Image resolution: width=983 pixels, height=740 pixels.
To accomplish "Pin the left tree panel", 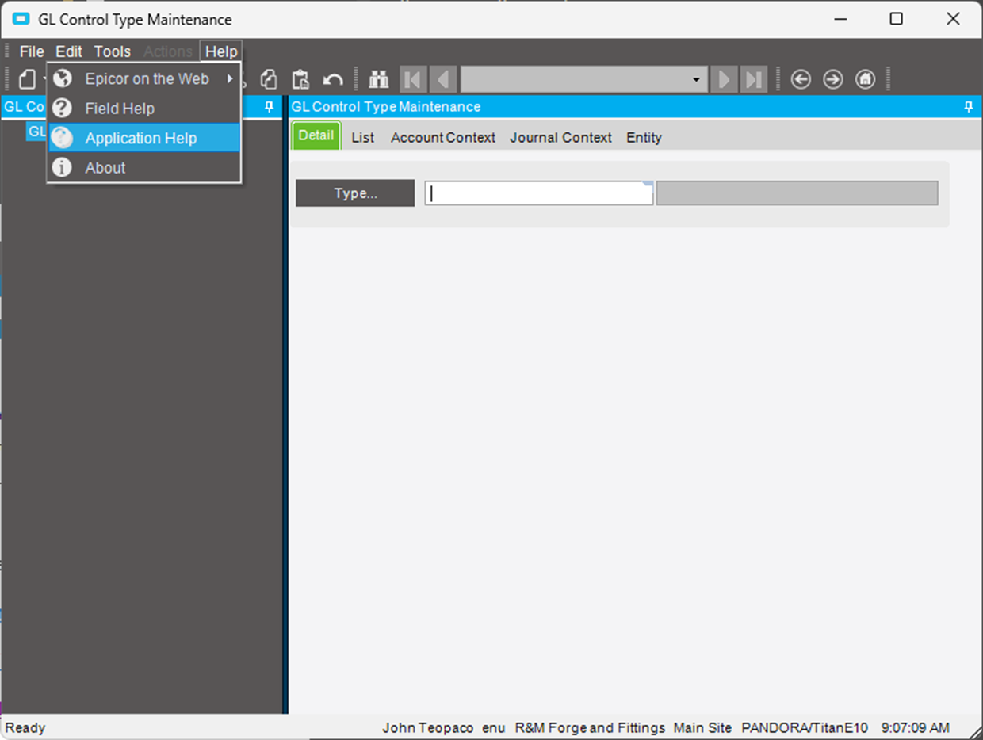I will point(269,107).
